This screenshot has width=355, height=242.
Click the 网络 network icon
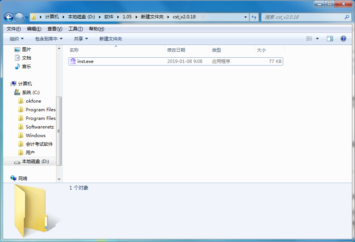click(13, 178)
